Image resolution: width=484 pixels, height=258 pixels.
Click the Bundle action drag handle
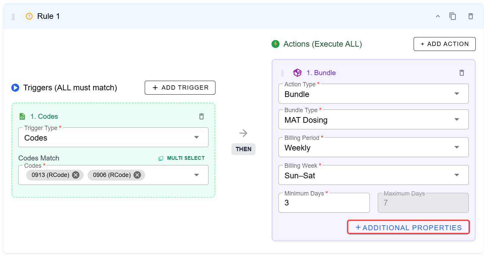coord(282,73)
